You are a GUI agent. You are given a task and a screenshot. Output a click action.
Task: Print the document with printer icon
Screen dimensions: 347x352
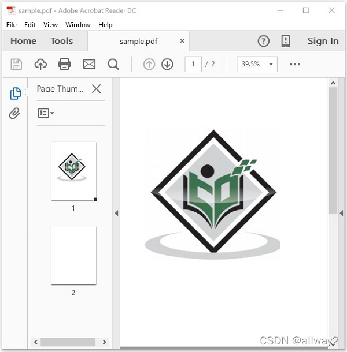point(65,64)
